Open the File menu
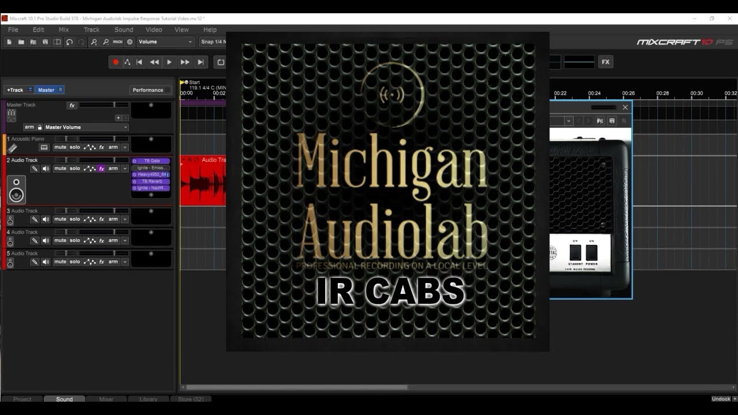The image size is (738, 415). (x=13, y=29)
